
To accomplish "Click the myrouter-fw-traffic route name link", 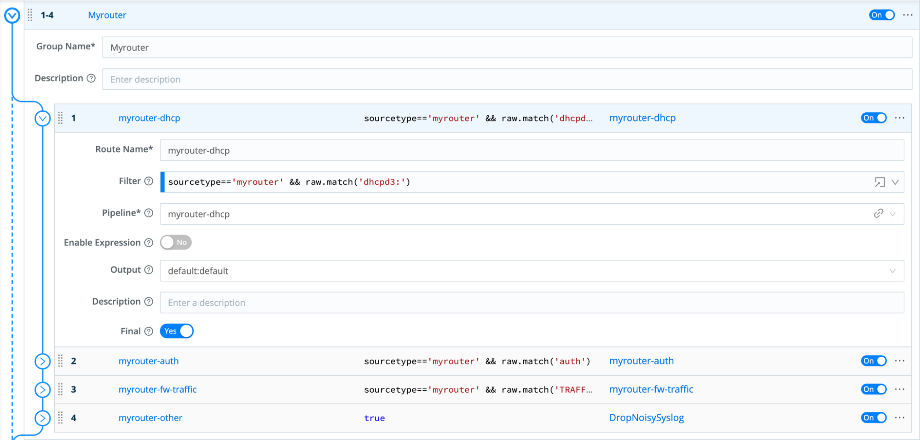I will coord(157,389).
